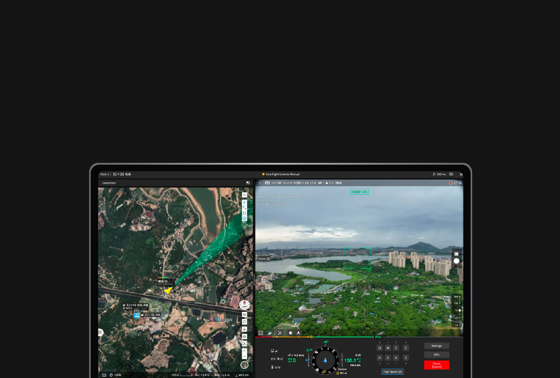Expand the collapsed left sidebar panel
Viewport: 560px width, 378px height.
(101, 333)
